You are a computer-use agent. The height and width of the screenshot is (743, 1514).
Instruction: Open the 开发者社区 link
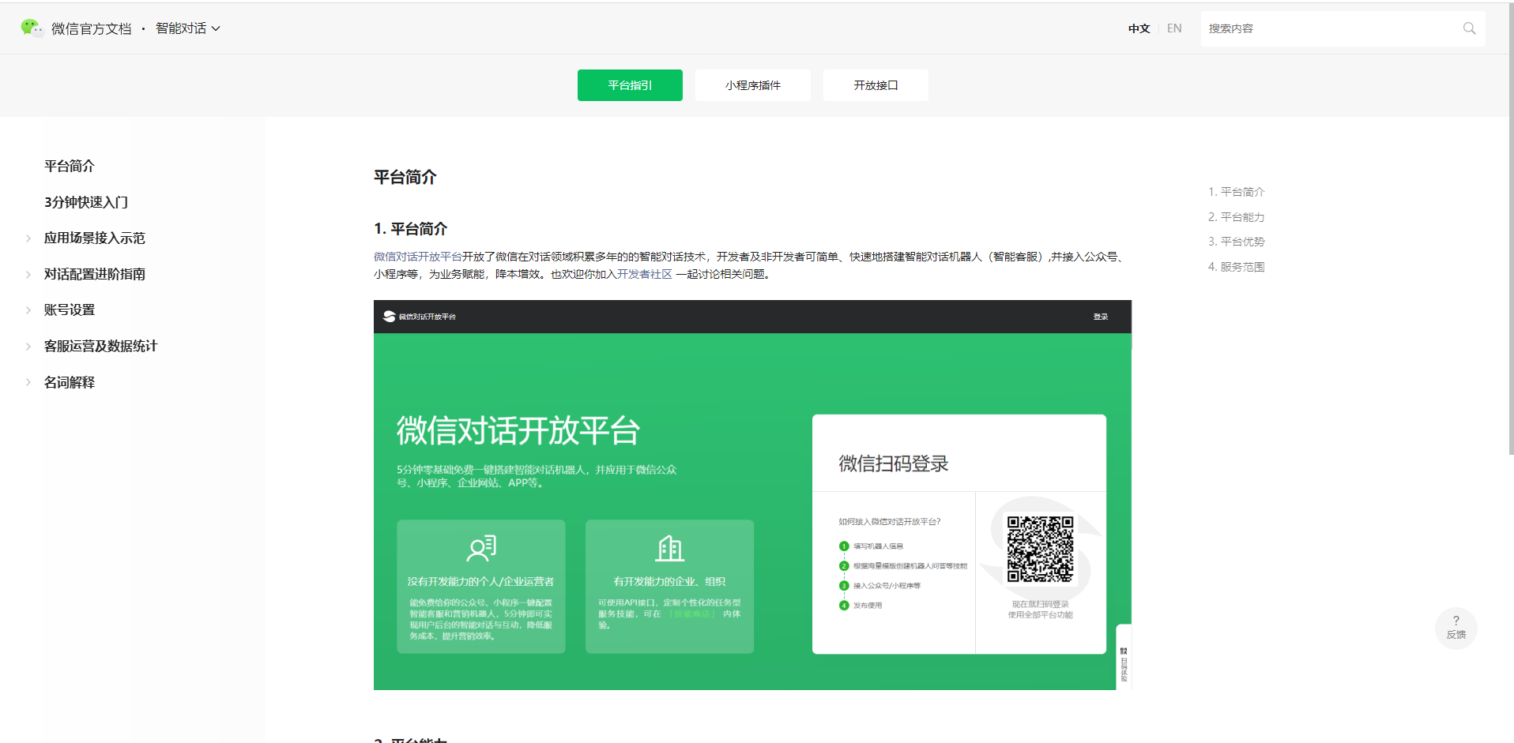645,274
